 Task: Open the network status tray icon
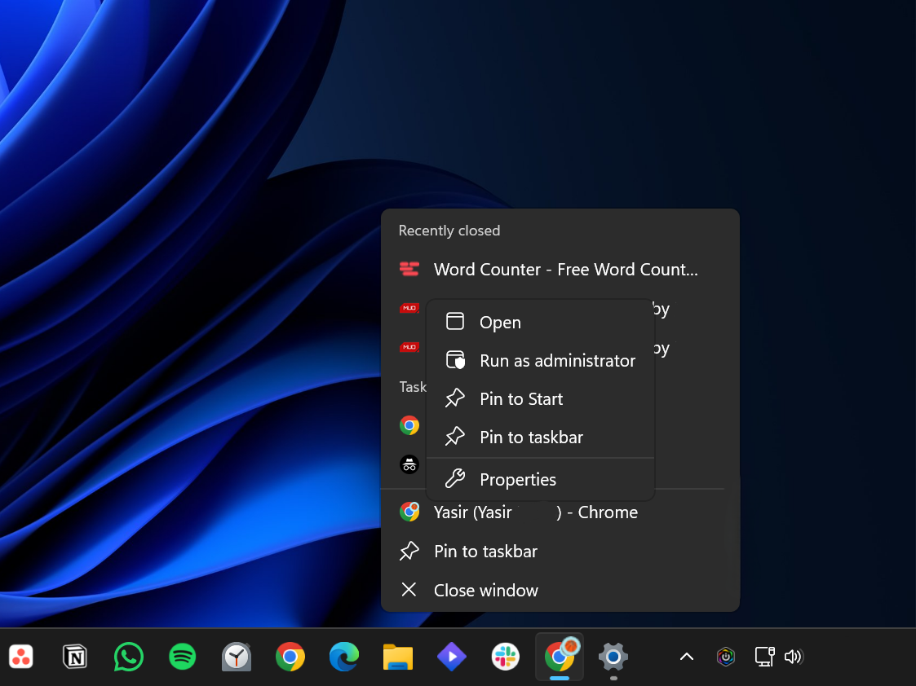pyautogui.click(x=764, y=657)
